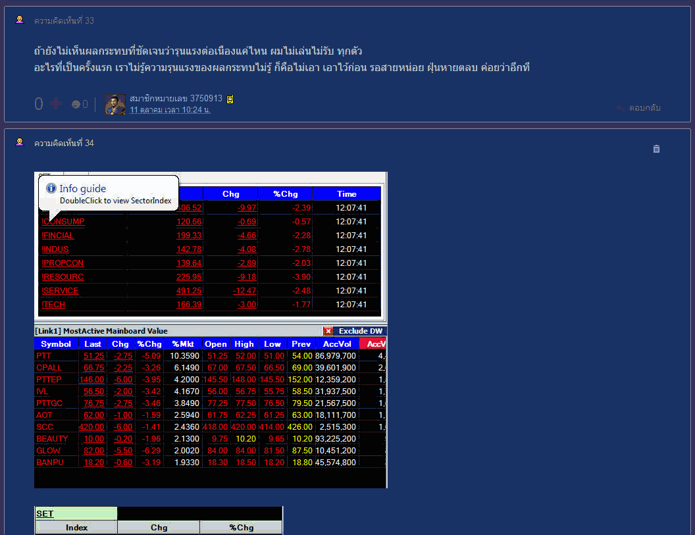
Task: Click the Prev column header
Action: [301, 344]
